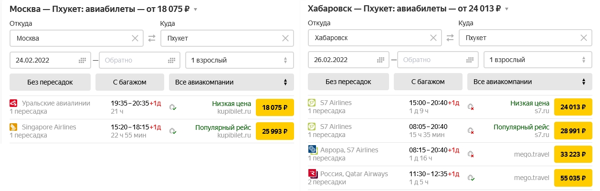
Task: Collapse the Москва — Пхукет header arrow
Action: pos(196,10)
